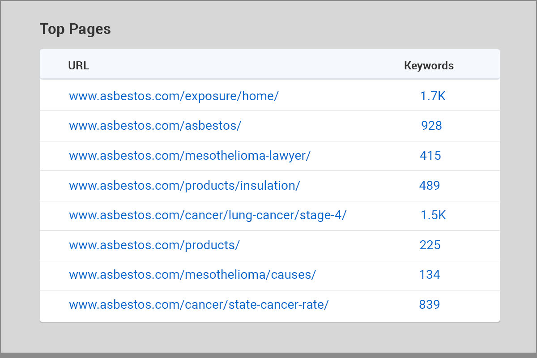
Task: Click the mesothelioma/causes URL link
Action: (192, 275)
